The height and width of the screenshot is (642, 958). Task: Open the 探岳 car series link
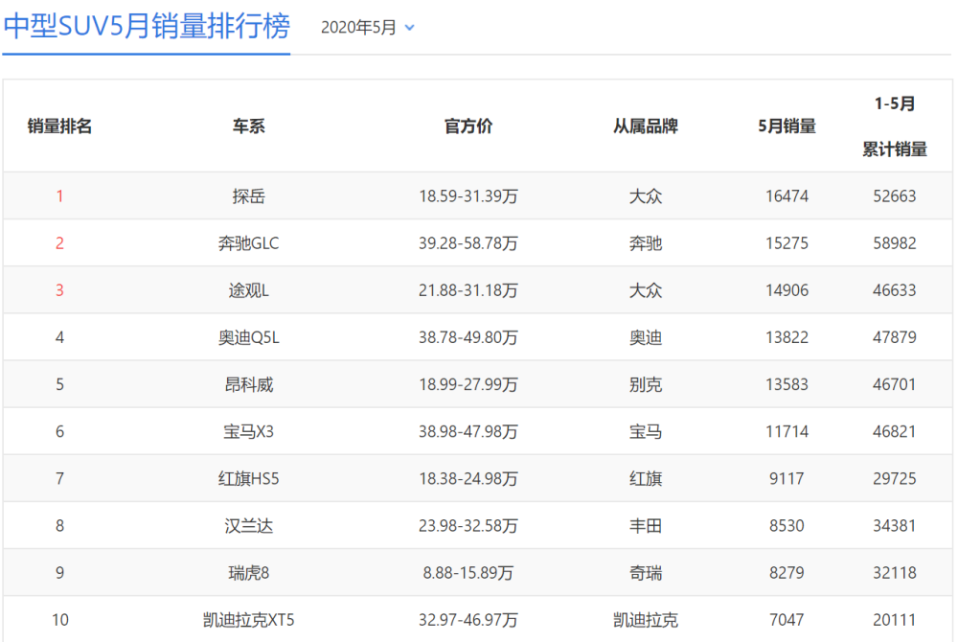tap(249, 196)
